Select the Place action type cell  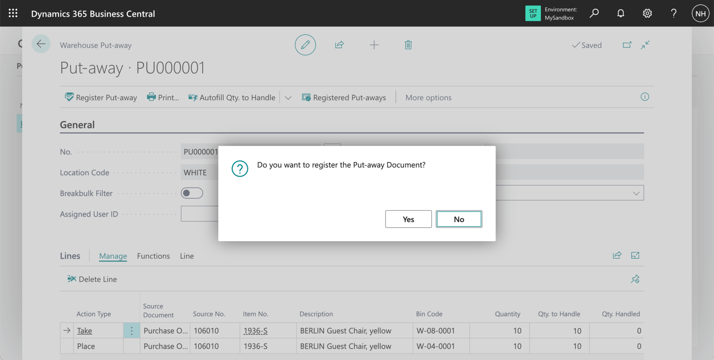98,346
